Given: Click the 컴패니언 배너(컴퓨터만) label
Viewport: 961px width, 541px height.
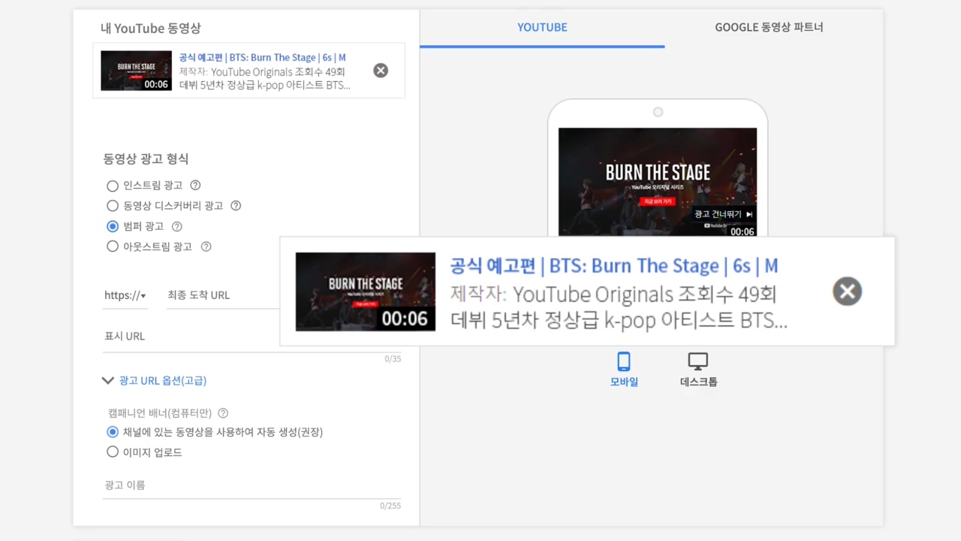Looking at the screenshot, I should pyautogui.click(x=160, y=413).
